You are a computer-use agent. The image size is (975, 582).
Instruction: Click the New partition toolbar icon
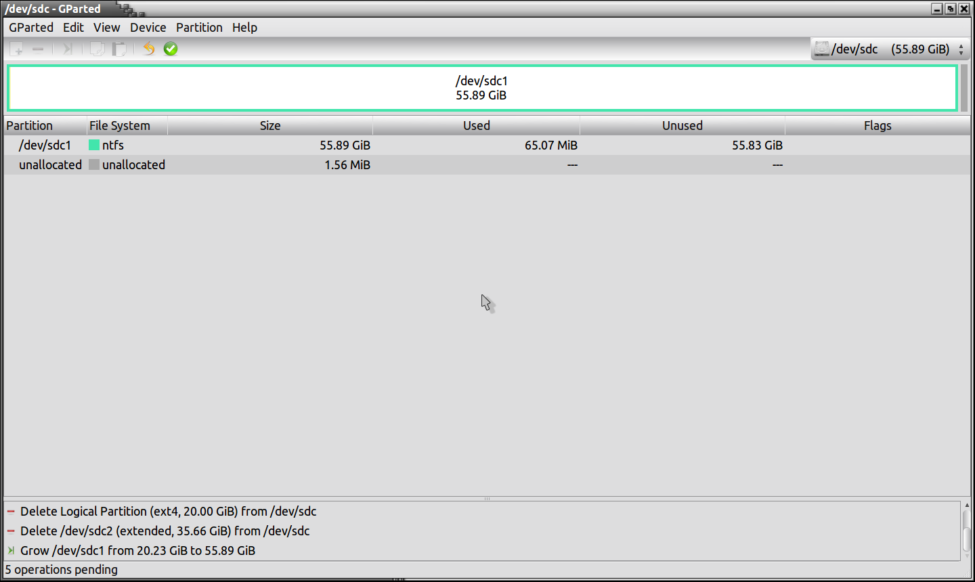[17, 49]
